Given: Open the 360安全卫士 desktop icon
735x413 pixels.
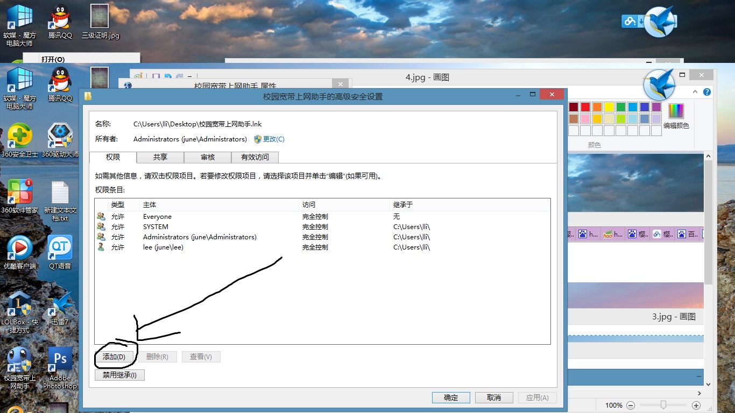Looking at the screenshot, I should click(x=20, y=140).
